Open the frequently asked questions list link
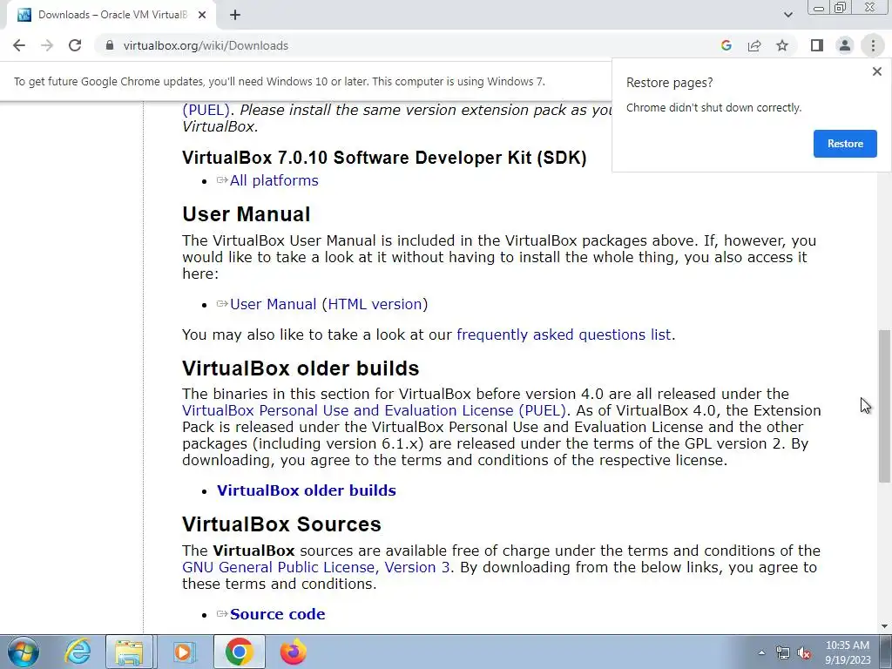Image resolution: width=892 pixels, height=669 pixels. click(564, 334)
